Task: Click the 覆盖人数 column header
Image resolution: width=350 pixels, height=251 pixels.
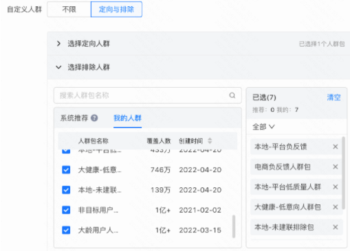Action: [x=159, y=141]
